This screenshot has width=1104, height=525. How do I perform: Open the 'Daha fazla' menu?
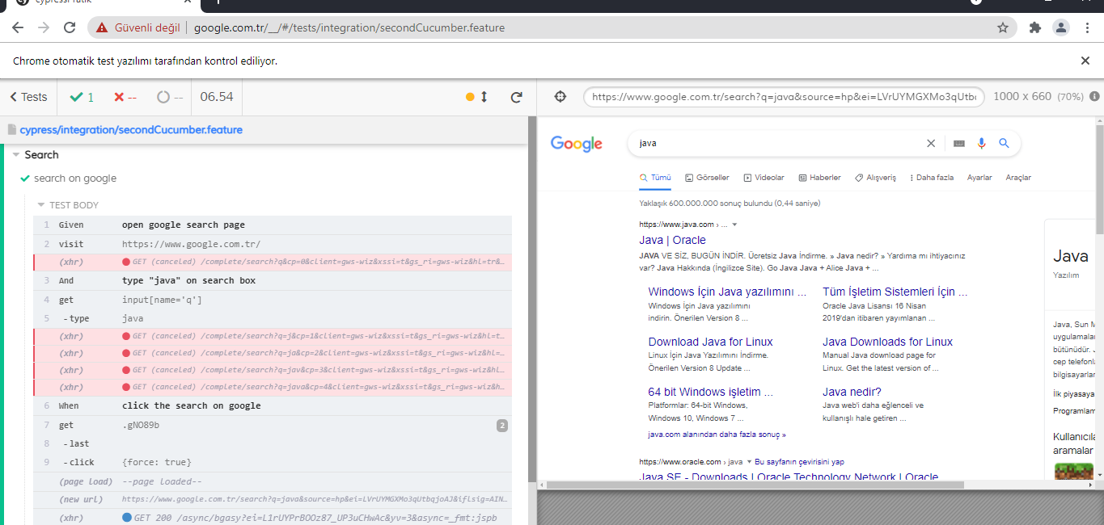[x=932, y=178]
